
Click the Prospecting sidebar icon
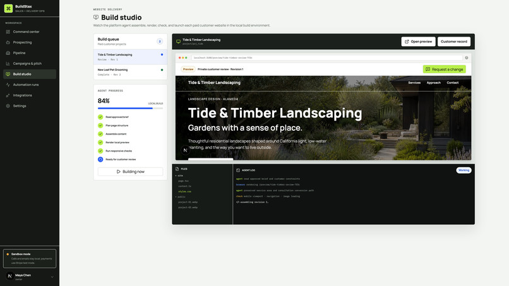tap(8, 42)
